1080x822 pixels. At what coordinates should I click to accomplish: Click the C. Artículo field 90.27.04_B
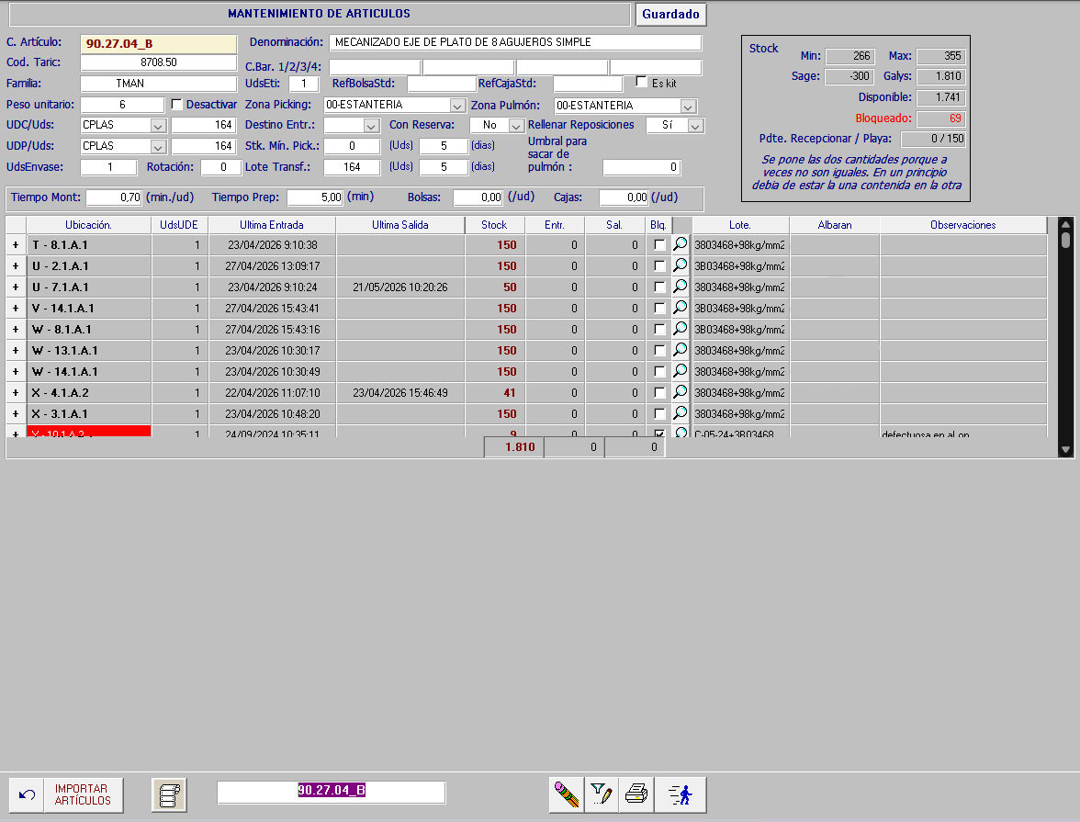(x=159, y=44)
